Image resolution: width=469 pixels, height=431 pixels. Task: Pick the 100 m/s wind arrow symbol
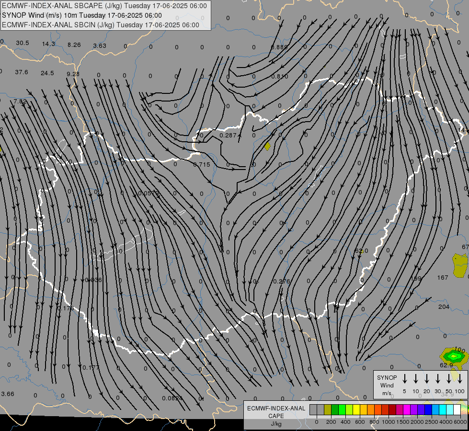[x=460, y=378]
